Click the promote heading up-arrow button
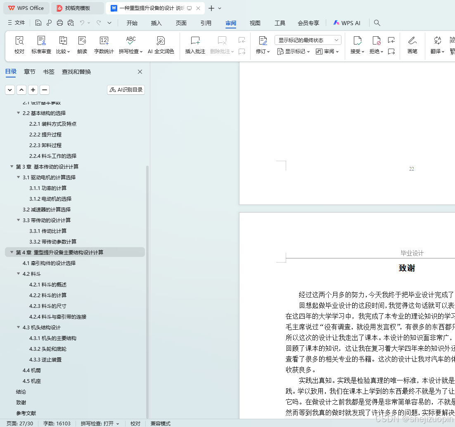 point(21,90)
